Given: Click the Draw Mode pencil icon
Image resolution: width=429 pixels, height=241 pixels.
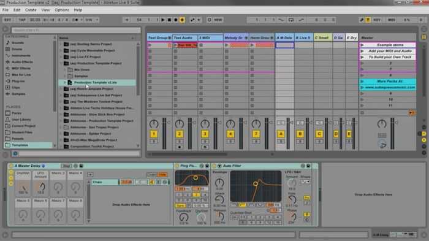Looking at the screenshot, I should (x=362, y=20).
